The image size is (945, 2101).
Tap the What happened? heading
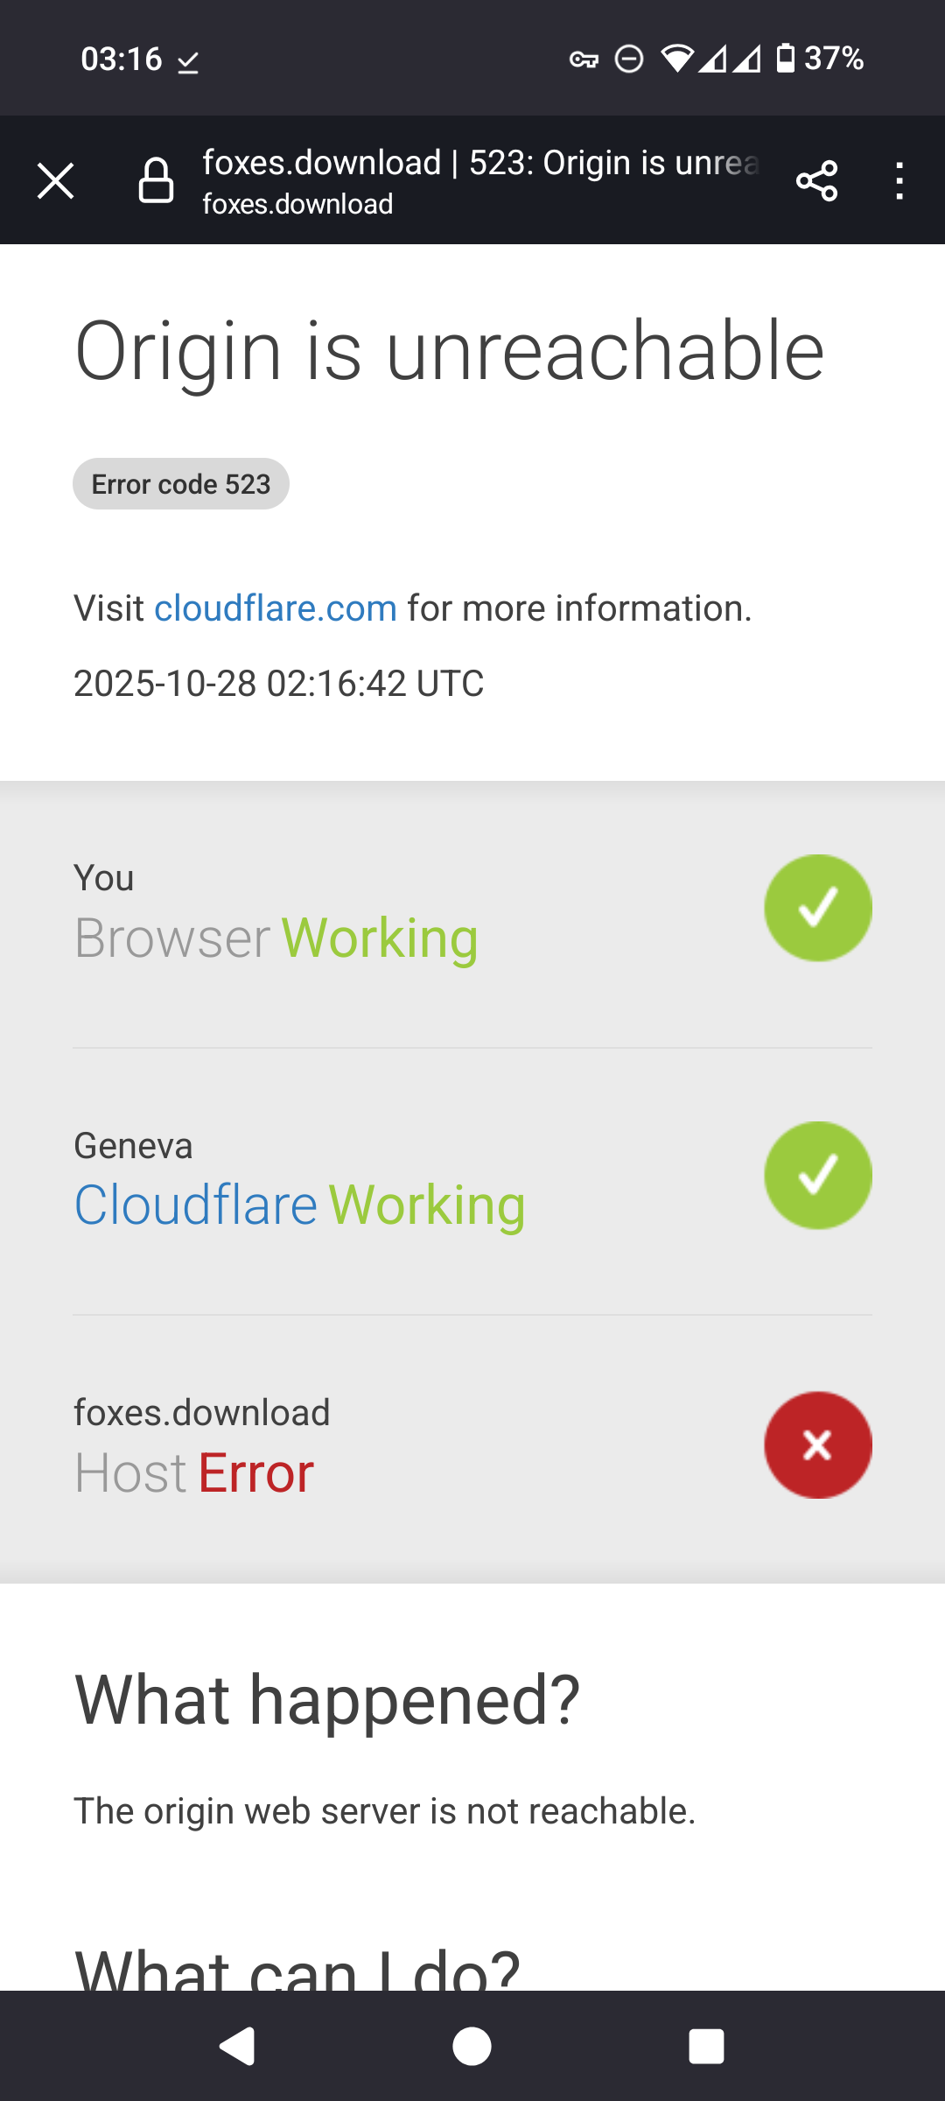point(327,1699)
